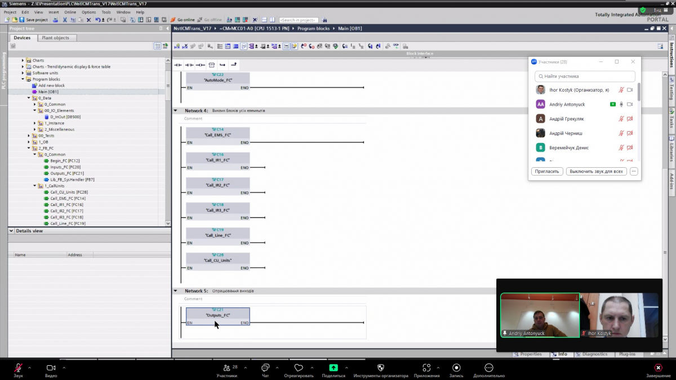The height and width of the screenshot is (380, 676).
Task: Click the participant search field
Action: click(585, 76)
